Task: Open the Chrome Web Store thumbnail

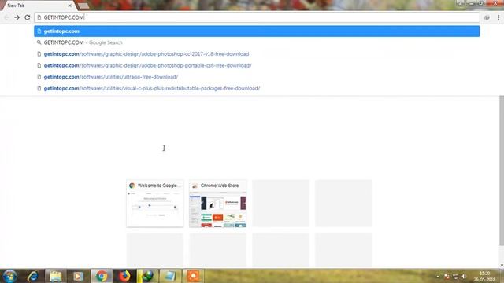Action: (x=217, y=204)
